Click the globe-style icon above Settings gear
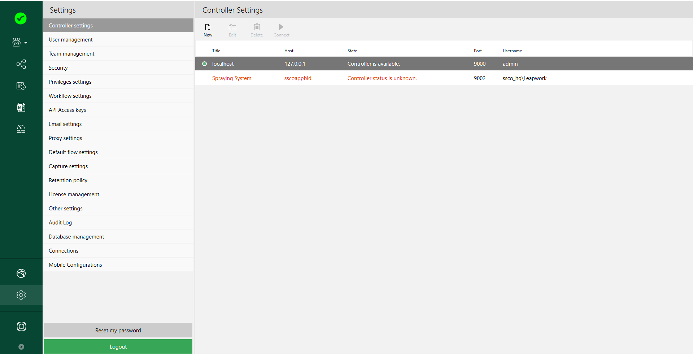The height and width of the screenshot is (354, 693). pos(21,274)
